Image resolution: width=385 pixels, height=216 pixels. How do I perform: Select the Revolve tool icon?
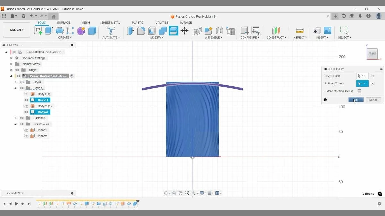click(60, 30)
